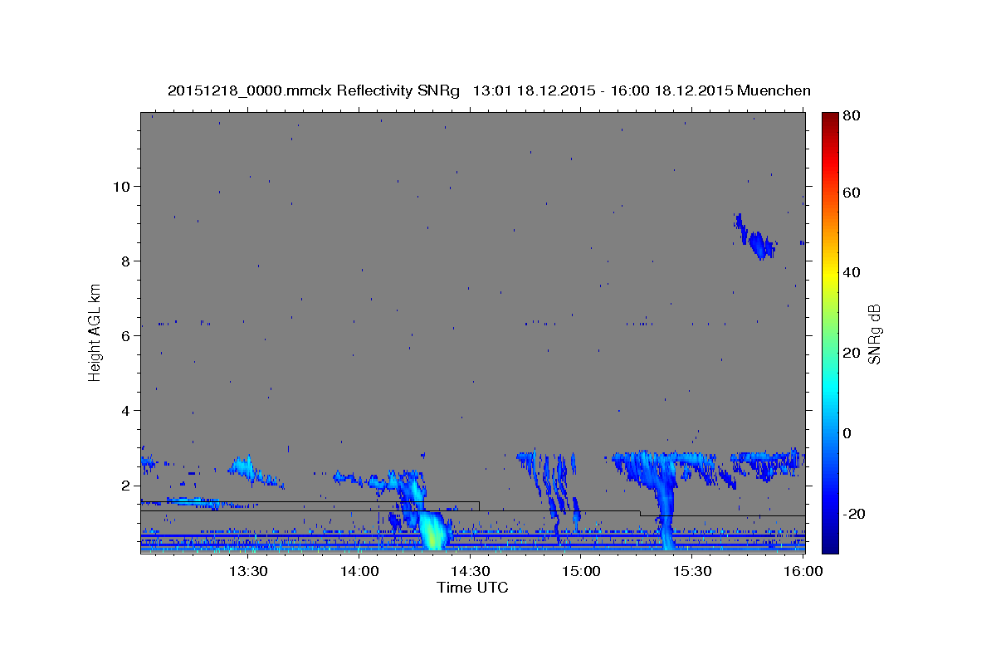Click the height tick label 10

click(121, 187)
